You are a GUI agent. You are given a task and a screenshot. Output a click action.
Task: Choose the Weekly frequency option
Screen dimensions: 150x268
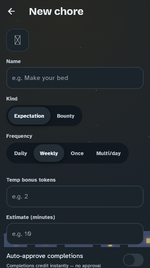click(x=49, y=153)
